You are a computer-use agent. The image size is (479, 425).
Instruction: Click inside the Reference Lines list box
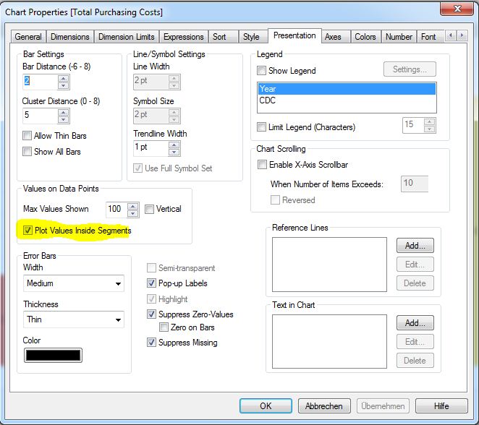[329, 265]
